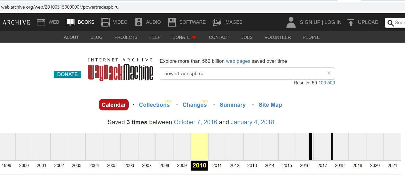Open the PEOPLE page

pos(311,37)
